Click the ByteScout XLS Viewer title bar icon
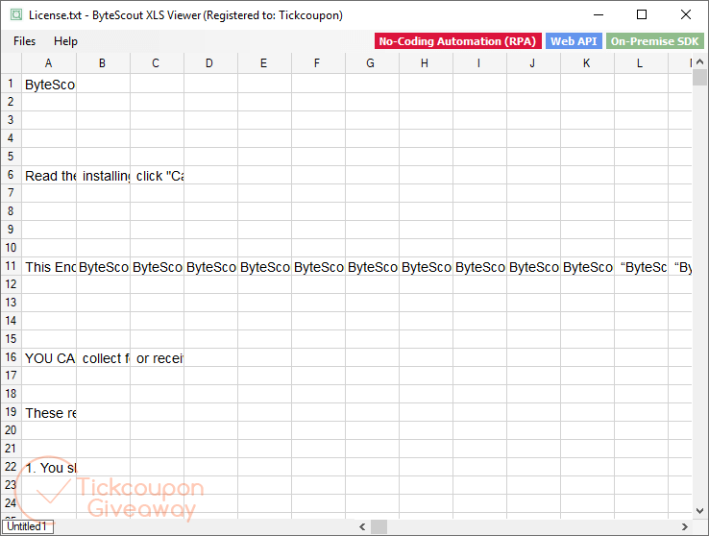Image resolution: width=709 pixels, height=536 pixels. coord(16,15)
